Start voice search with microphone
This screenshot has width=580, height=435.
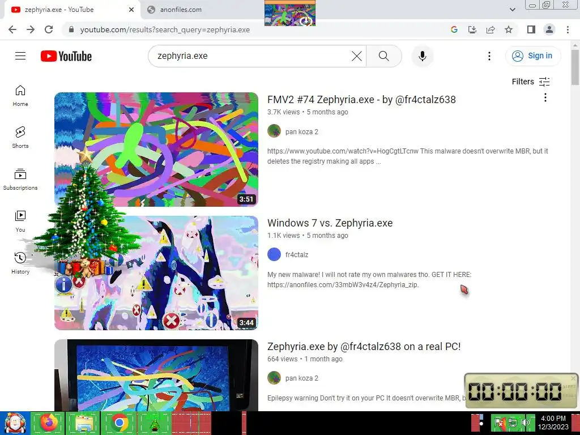[x=423, y=56]
